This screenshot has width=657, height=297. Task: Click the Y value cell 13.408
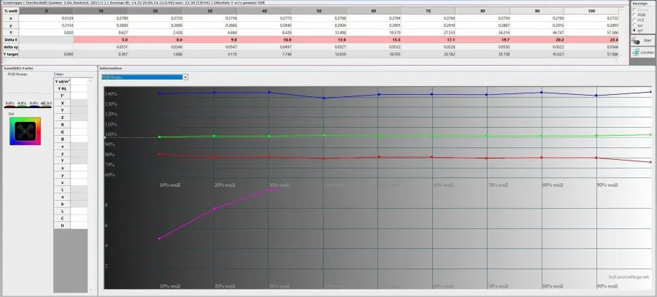[x=319, y=32]
